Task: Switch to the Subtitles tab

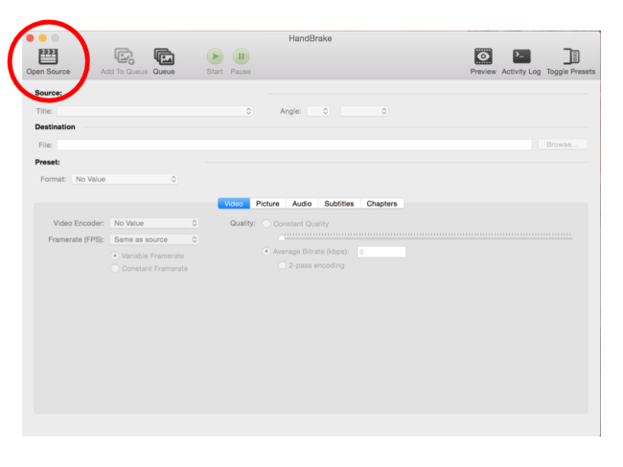Action: click(339, 204)
